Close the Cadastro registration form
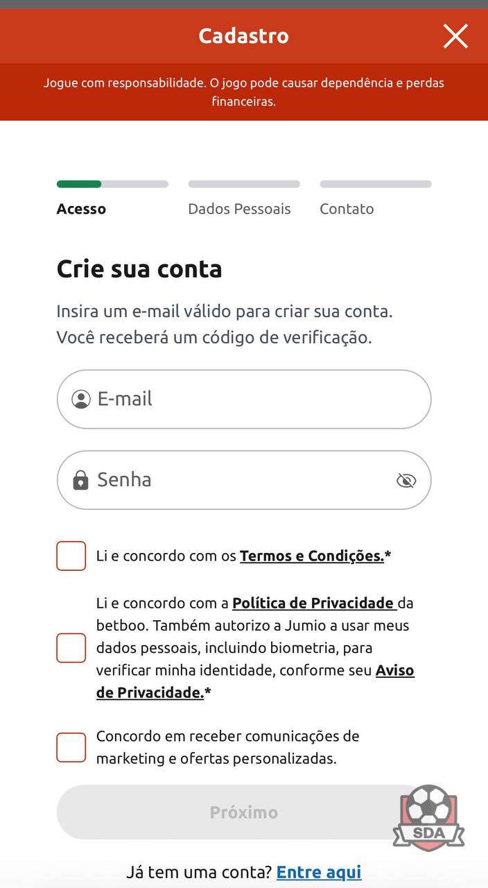The image size is (488, 888). point(455,36)
